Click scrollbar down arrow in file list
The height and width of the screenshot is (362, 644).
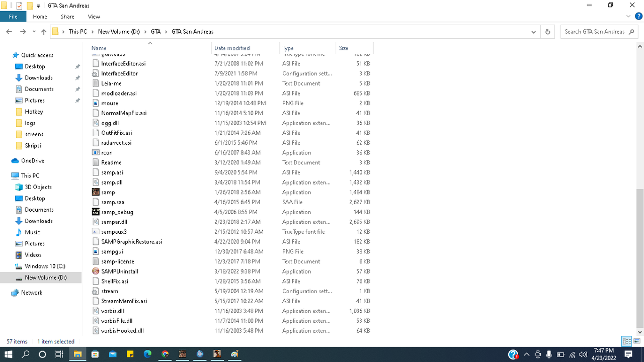640,332
